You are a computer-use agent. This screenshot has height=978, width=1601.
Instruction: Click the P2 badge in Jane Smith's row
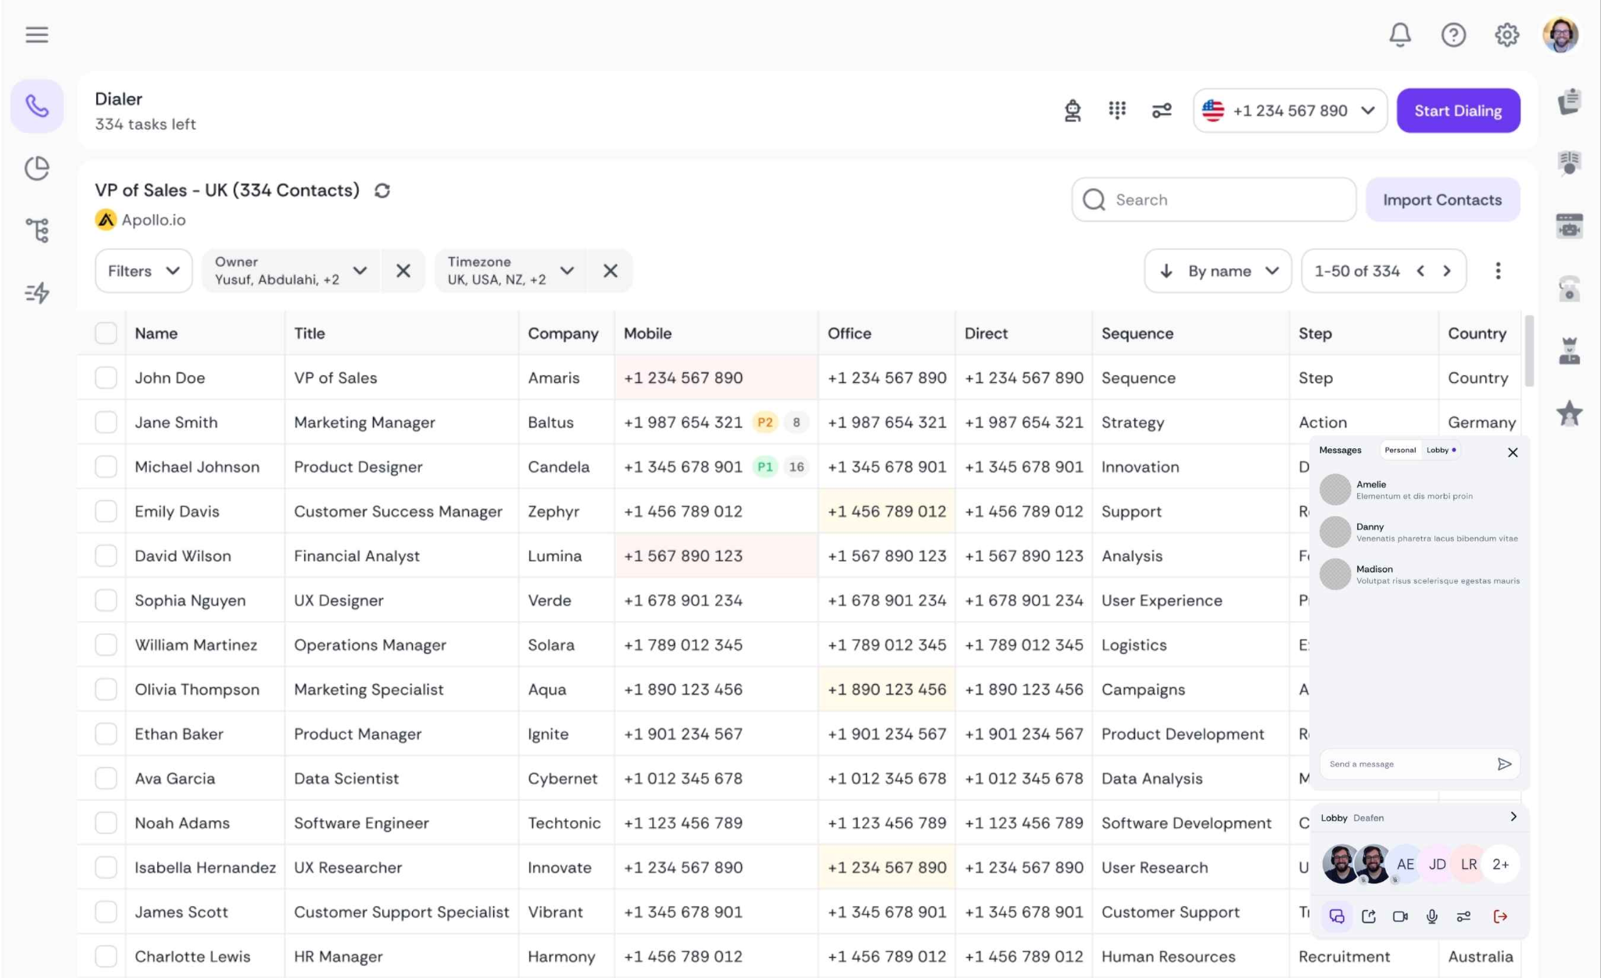point(765,423)
